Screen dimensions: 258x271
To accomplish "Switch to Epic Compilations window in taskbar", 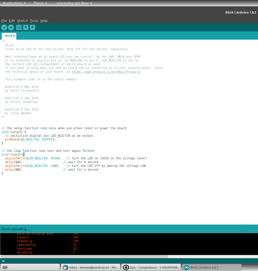I will click(x=151, y=267).
